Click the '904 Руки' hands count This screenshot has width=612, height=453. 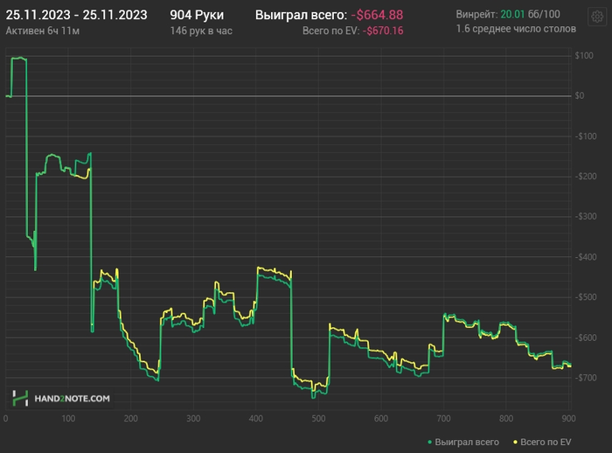click(197, 15)
